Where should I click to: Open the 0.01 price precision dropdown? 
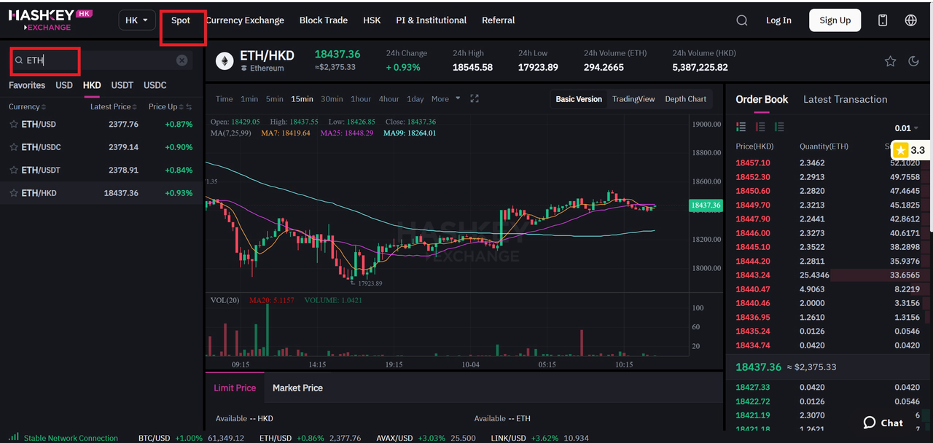pos(906,128)
